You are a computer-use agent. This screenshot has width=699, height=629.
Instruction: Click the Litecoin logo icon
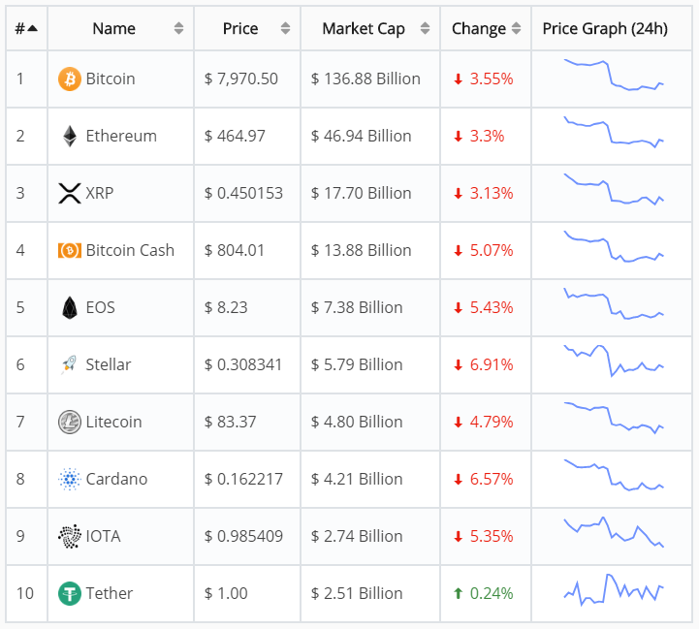tap(70, 422)
